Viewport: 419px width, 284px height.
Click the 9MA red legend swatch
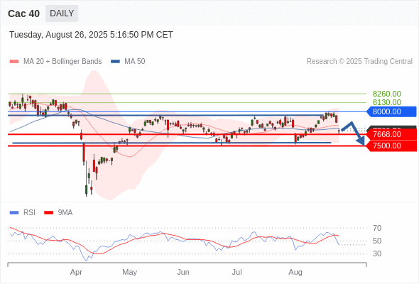pos(48,213)
